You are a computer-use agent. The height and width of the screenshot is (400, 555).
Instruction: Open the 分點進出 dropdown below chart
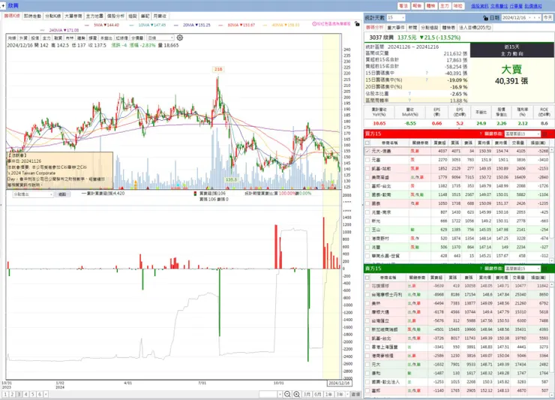[33, 194]
